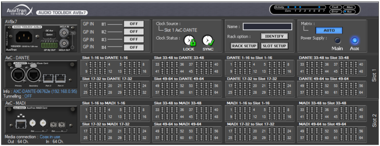
Task: Click the AVBx7 rear panel image
Action: pyautogui.click(x=41, y=38)
